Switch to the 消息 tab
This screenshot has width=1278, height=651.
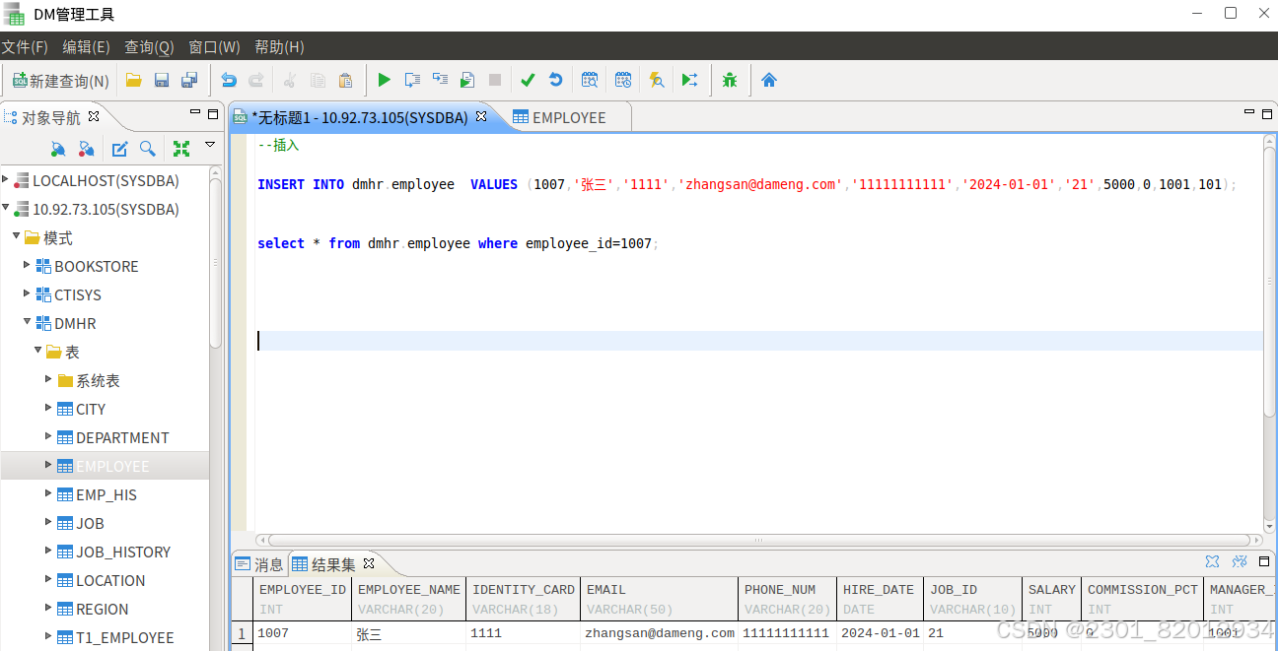[x=259, y=564]
